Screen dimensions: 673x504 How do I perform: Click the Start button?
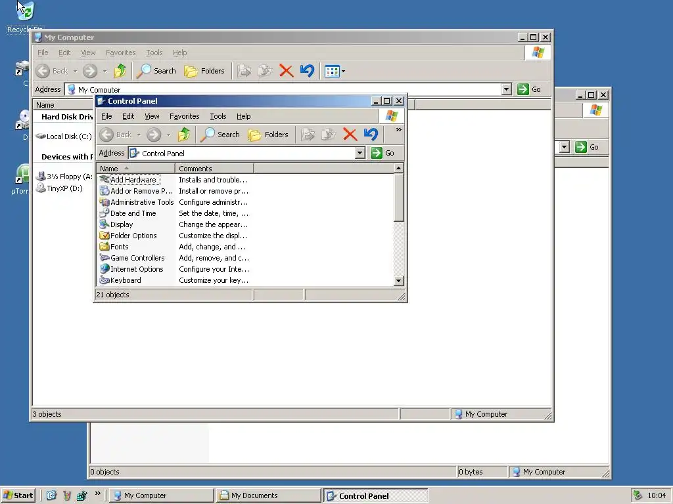[x=18, y=495]
